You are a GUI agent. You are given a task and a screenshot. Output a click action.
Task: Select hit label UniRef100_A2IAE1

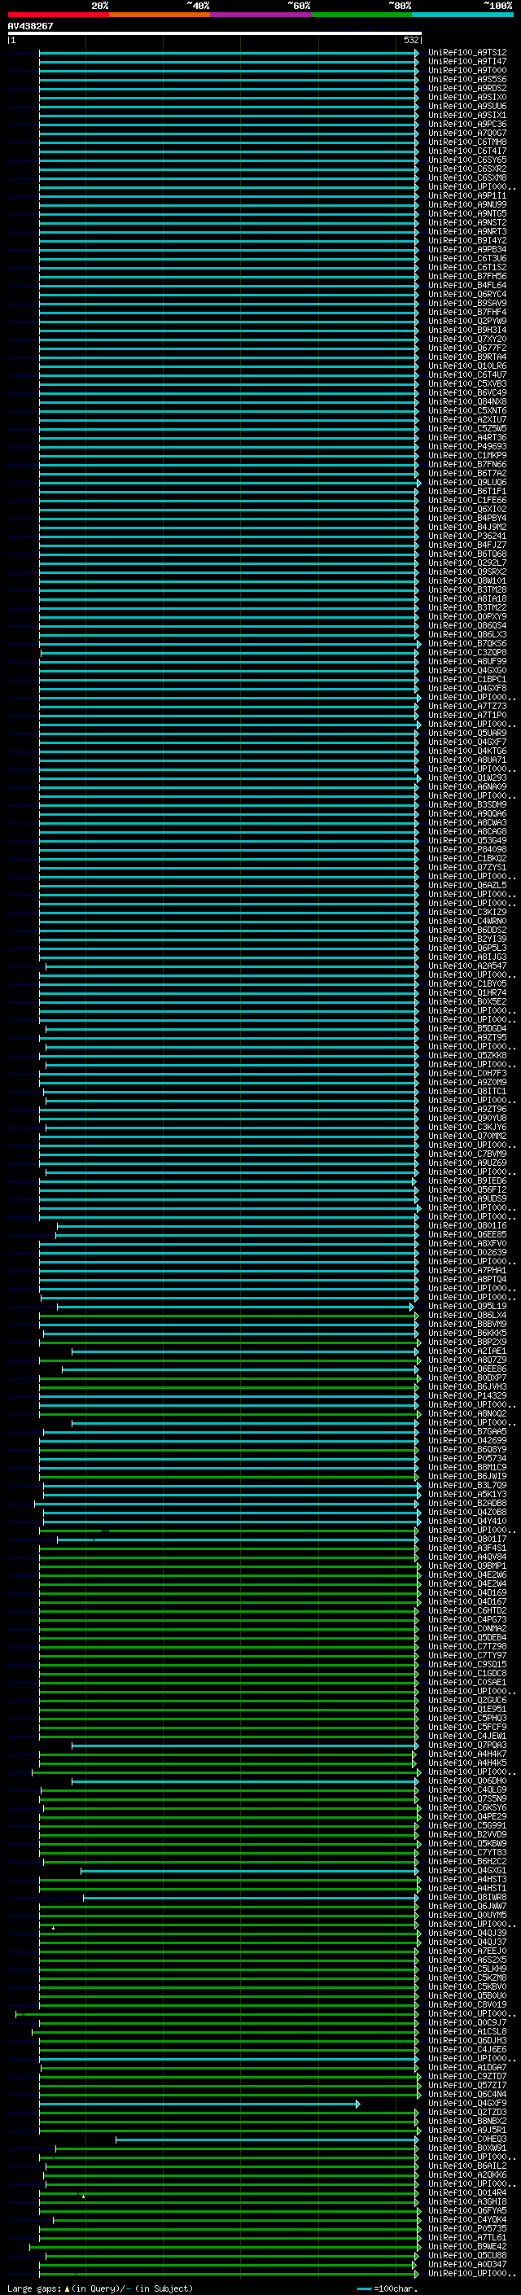[x=466, y=1351]
